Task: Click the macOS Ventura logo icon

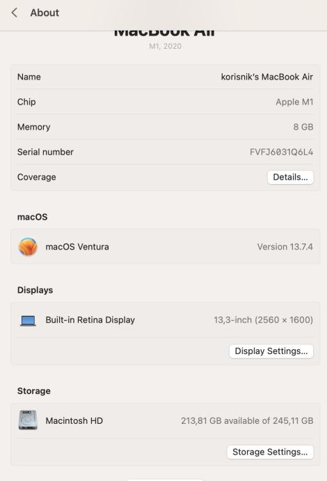Action: click(x=28, y=246)
